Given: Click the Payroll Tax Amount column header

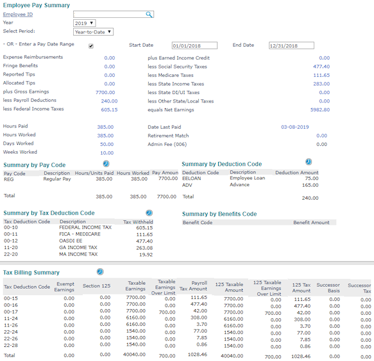Looking at the screenshot, I should click(193, 286).
